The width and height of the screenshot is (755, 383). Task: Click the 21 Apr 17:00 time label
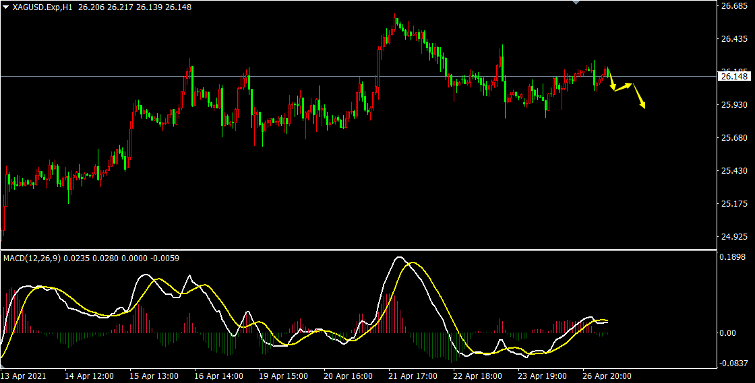[414, 376]
